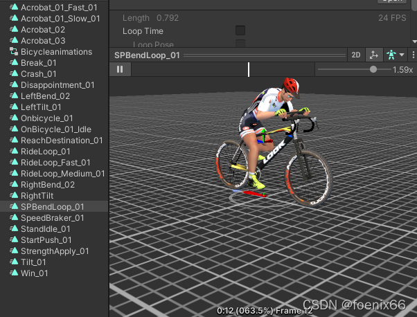
Task: Select the ReachDestination_01 clip name
Action: (62, 141)
